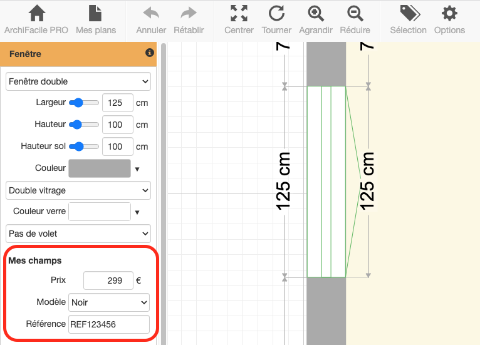
Task: Open the Modèle dropdown showing Noir
Action: coord(109,302)
